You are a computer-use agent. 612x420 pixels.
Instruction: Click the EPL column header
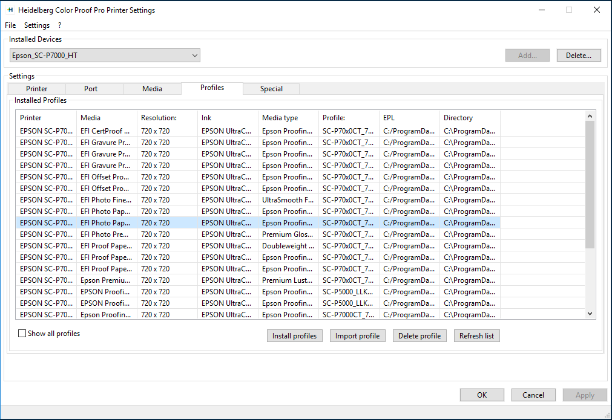(x=409, y=118)
